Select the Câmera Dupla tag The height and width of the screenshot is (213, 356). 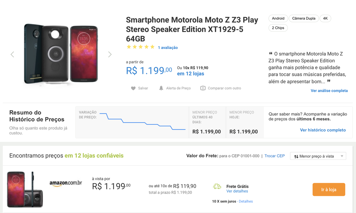point(304,18)
